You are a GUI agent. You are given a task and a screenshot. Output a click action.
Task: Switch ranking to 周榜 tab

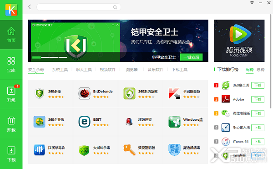pyautogui.click(x=249, y=70)
